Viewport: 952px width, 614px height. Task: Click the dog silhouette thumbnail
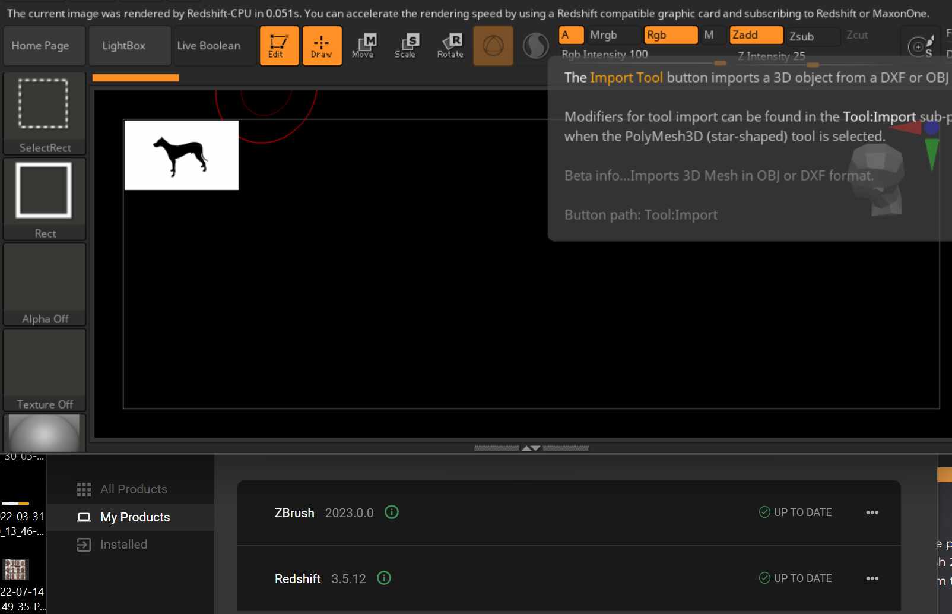click(x=181, y=155)
